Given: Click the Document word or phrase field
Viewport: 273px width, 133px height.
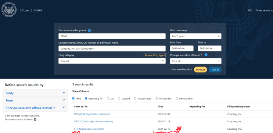Looking at the screenshot, I should [x=112, y=36].
